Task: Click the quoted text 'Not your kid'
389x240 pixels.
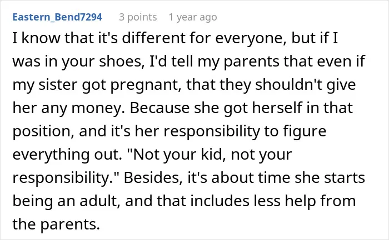Action: pyautogui.click(x=177, y=155)
